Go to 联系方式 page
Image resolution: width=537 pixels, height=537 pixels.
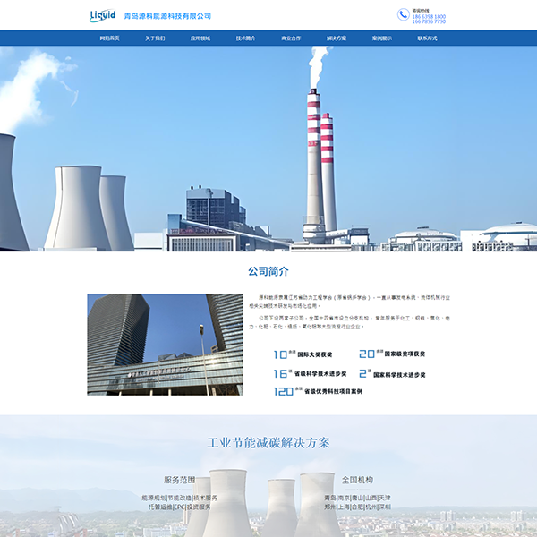point(427,38)
